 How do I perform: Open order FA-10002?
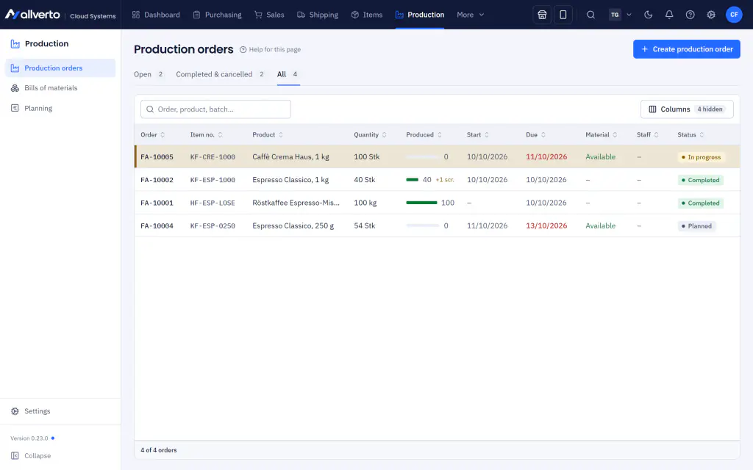tap(157, 180)
